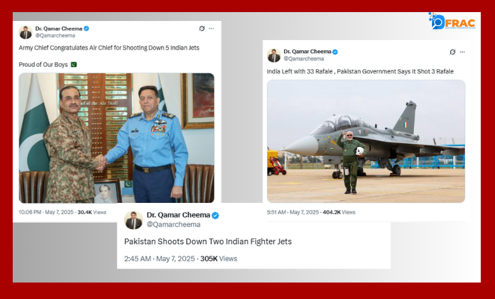Click Dr. Qamar Cheema name on Army Chief tweet
This screenshot has height=299, width=495.
point(59,29)
